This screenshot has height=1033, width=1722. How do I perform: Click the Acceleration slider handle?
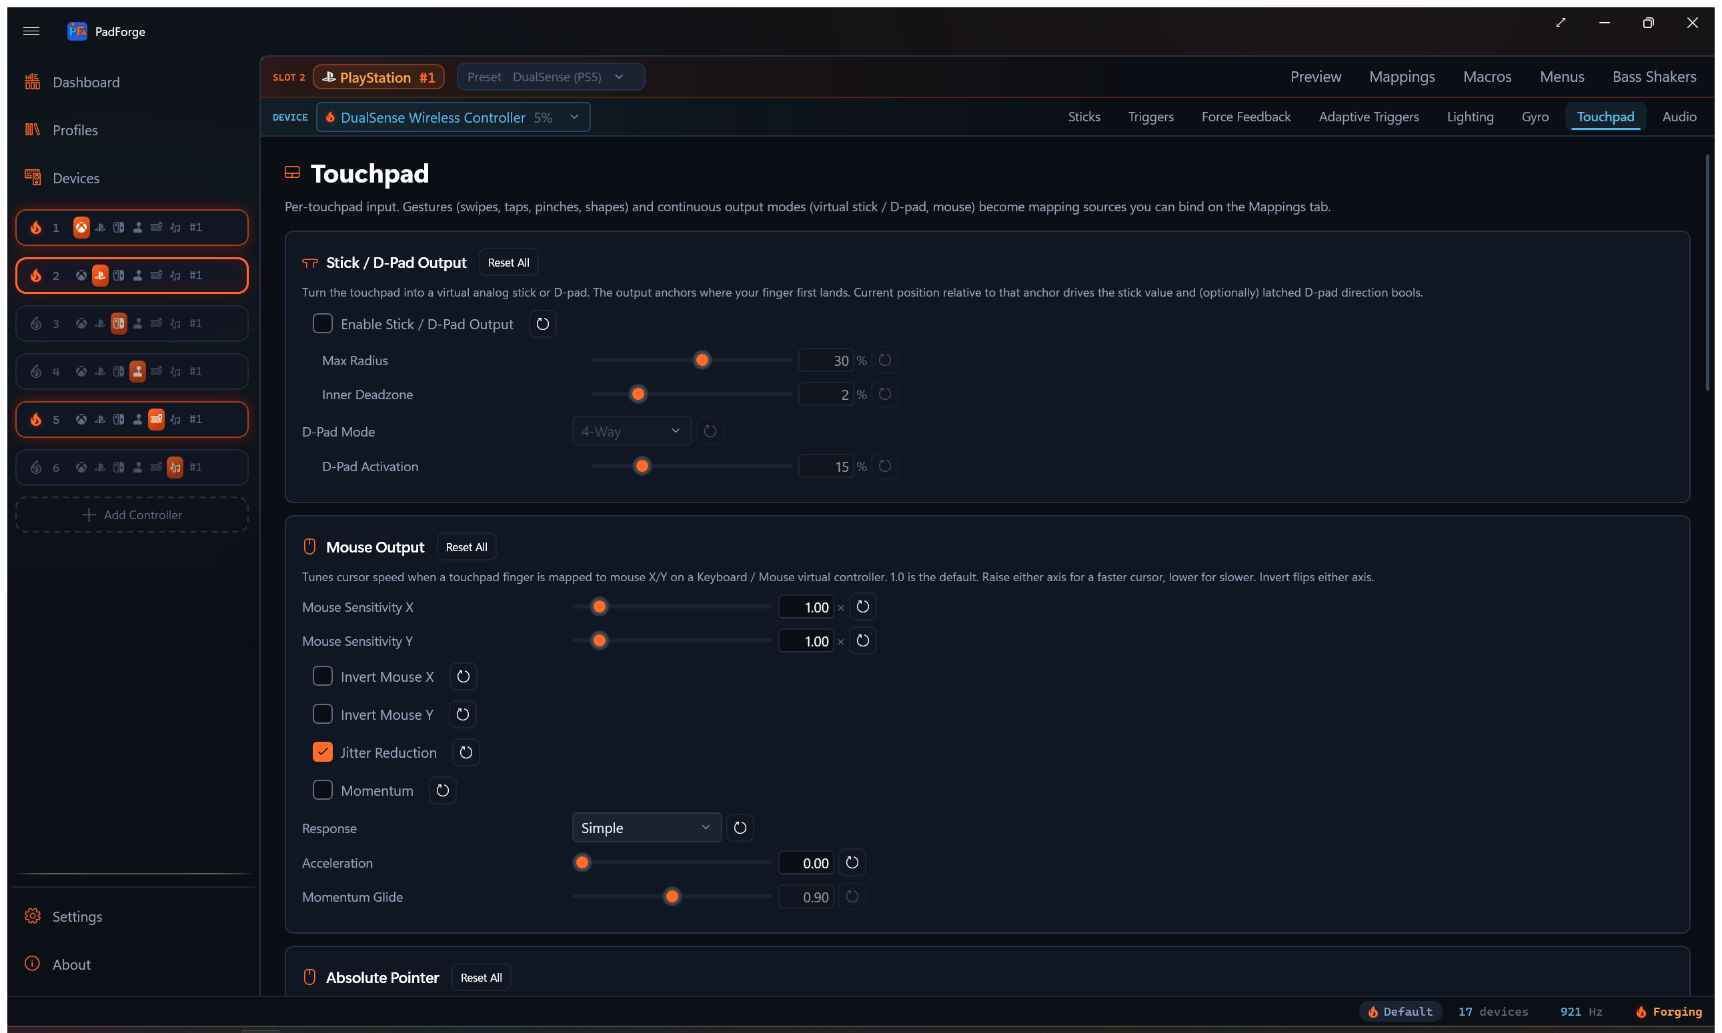pos(582,863)
